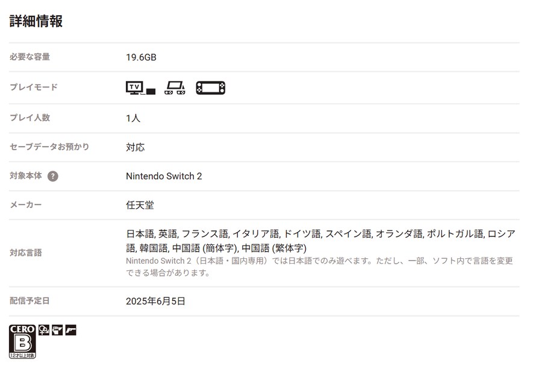This screenshot has width=542, height=365.
Task: Click the violence fist content icon
Action: [x=57, y=330]
